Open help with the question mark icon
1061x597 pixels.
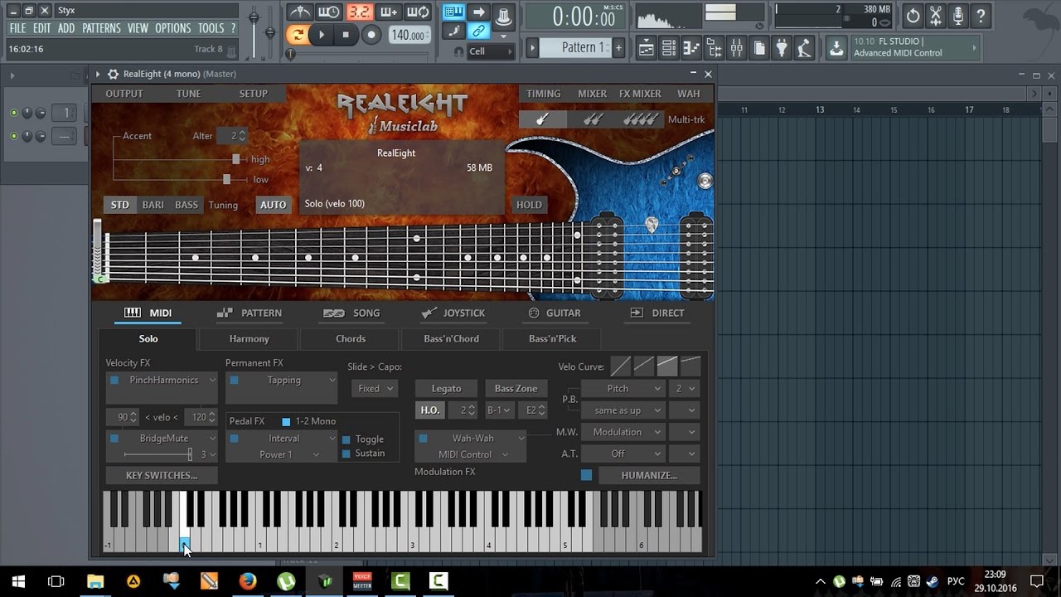click(981, 15)
